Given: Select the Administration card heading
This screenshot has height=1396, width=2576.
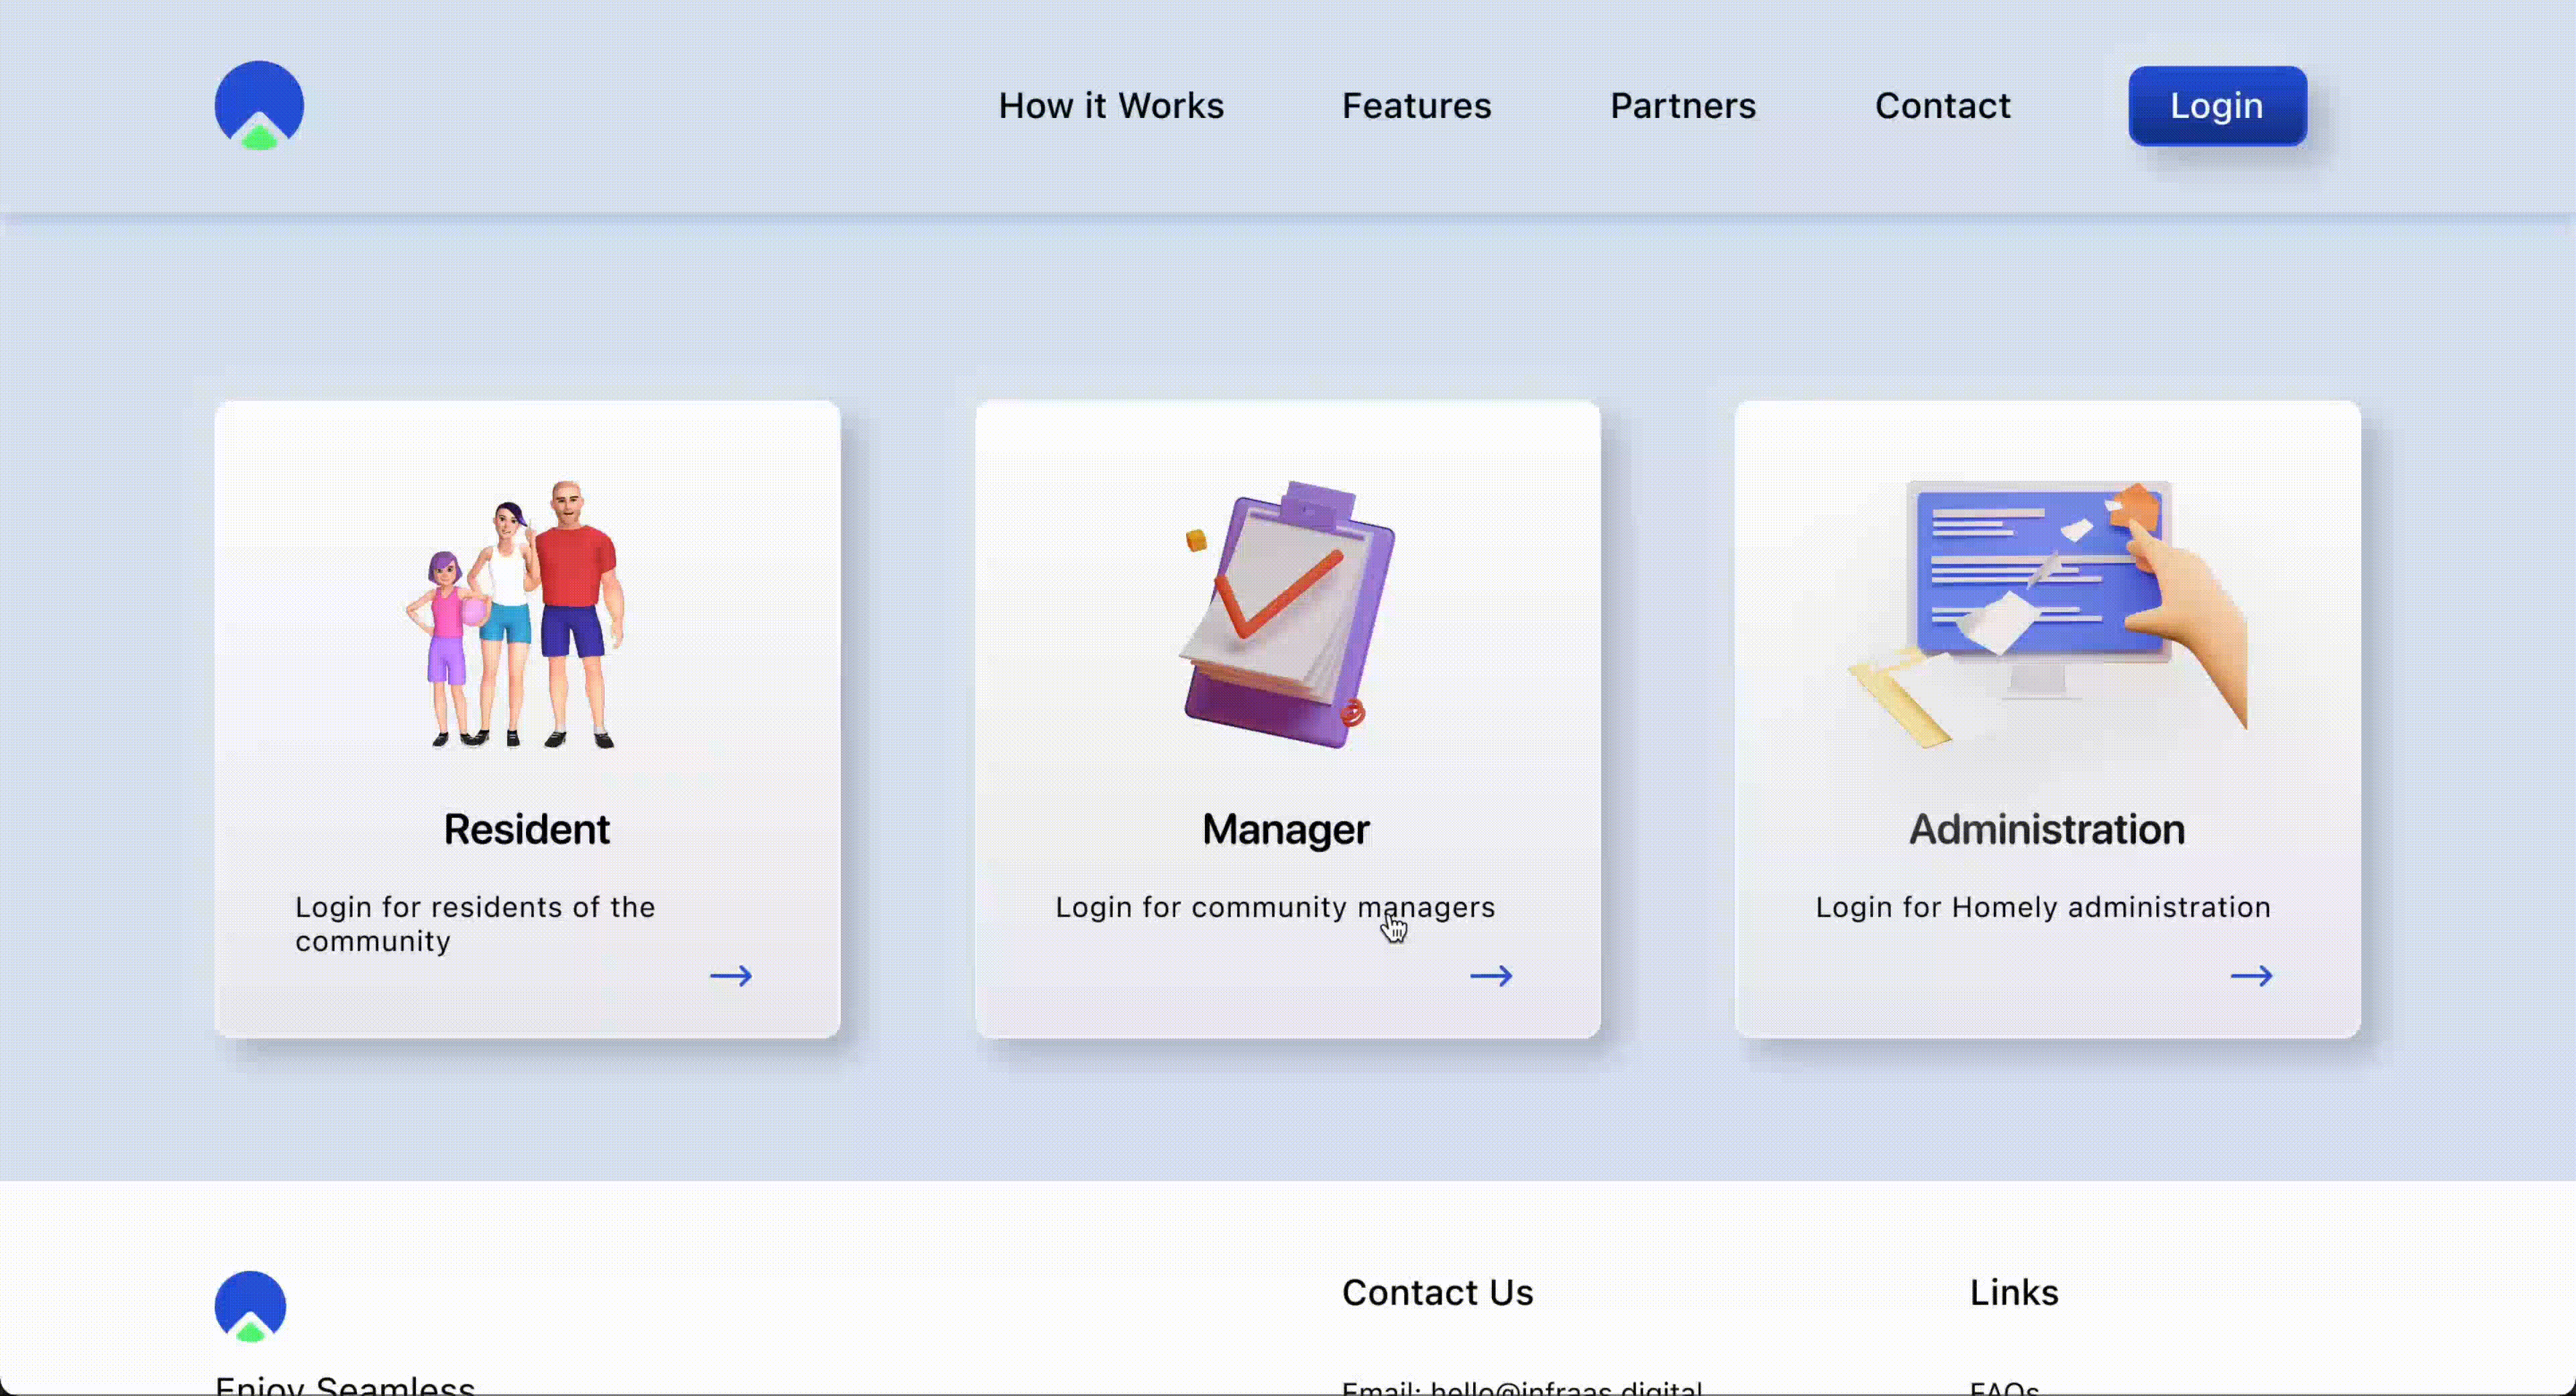Looking at the screenshot, I should pos(2046,829).
